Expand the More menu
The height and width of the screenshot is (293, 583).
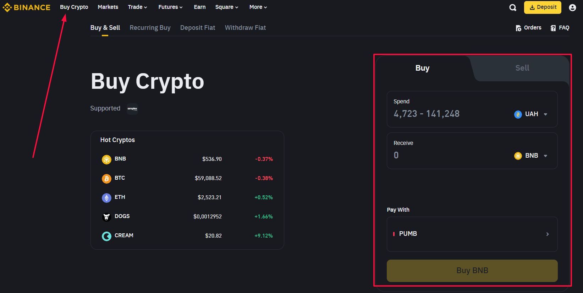point(258,7)
